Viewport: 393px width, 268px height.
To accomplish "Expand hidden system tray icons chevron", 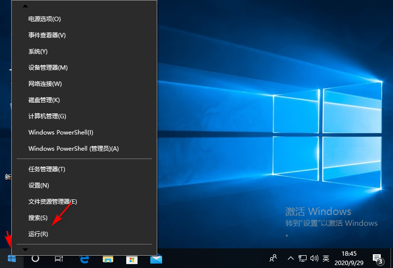I will 291,258.
